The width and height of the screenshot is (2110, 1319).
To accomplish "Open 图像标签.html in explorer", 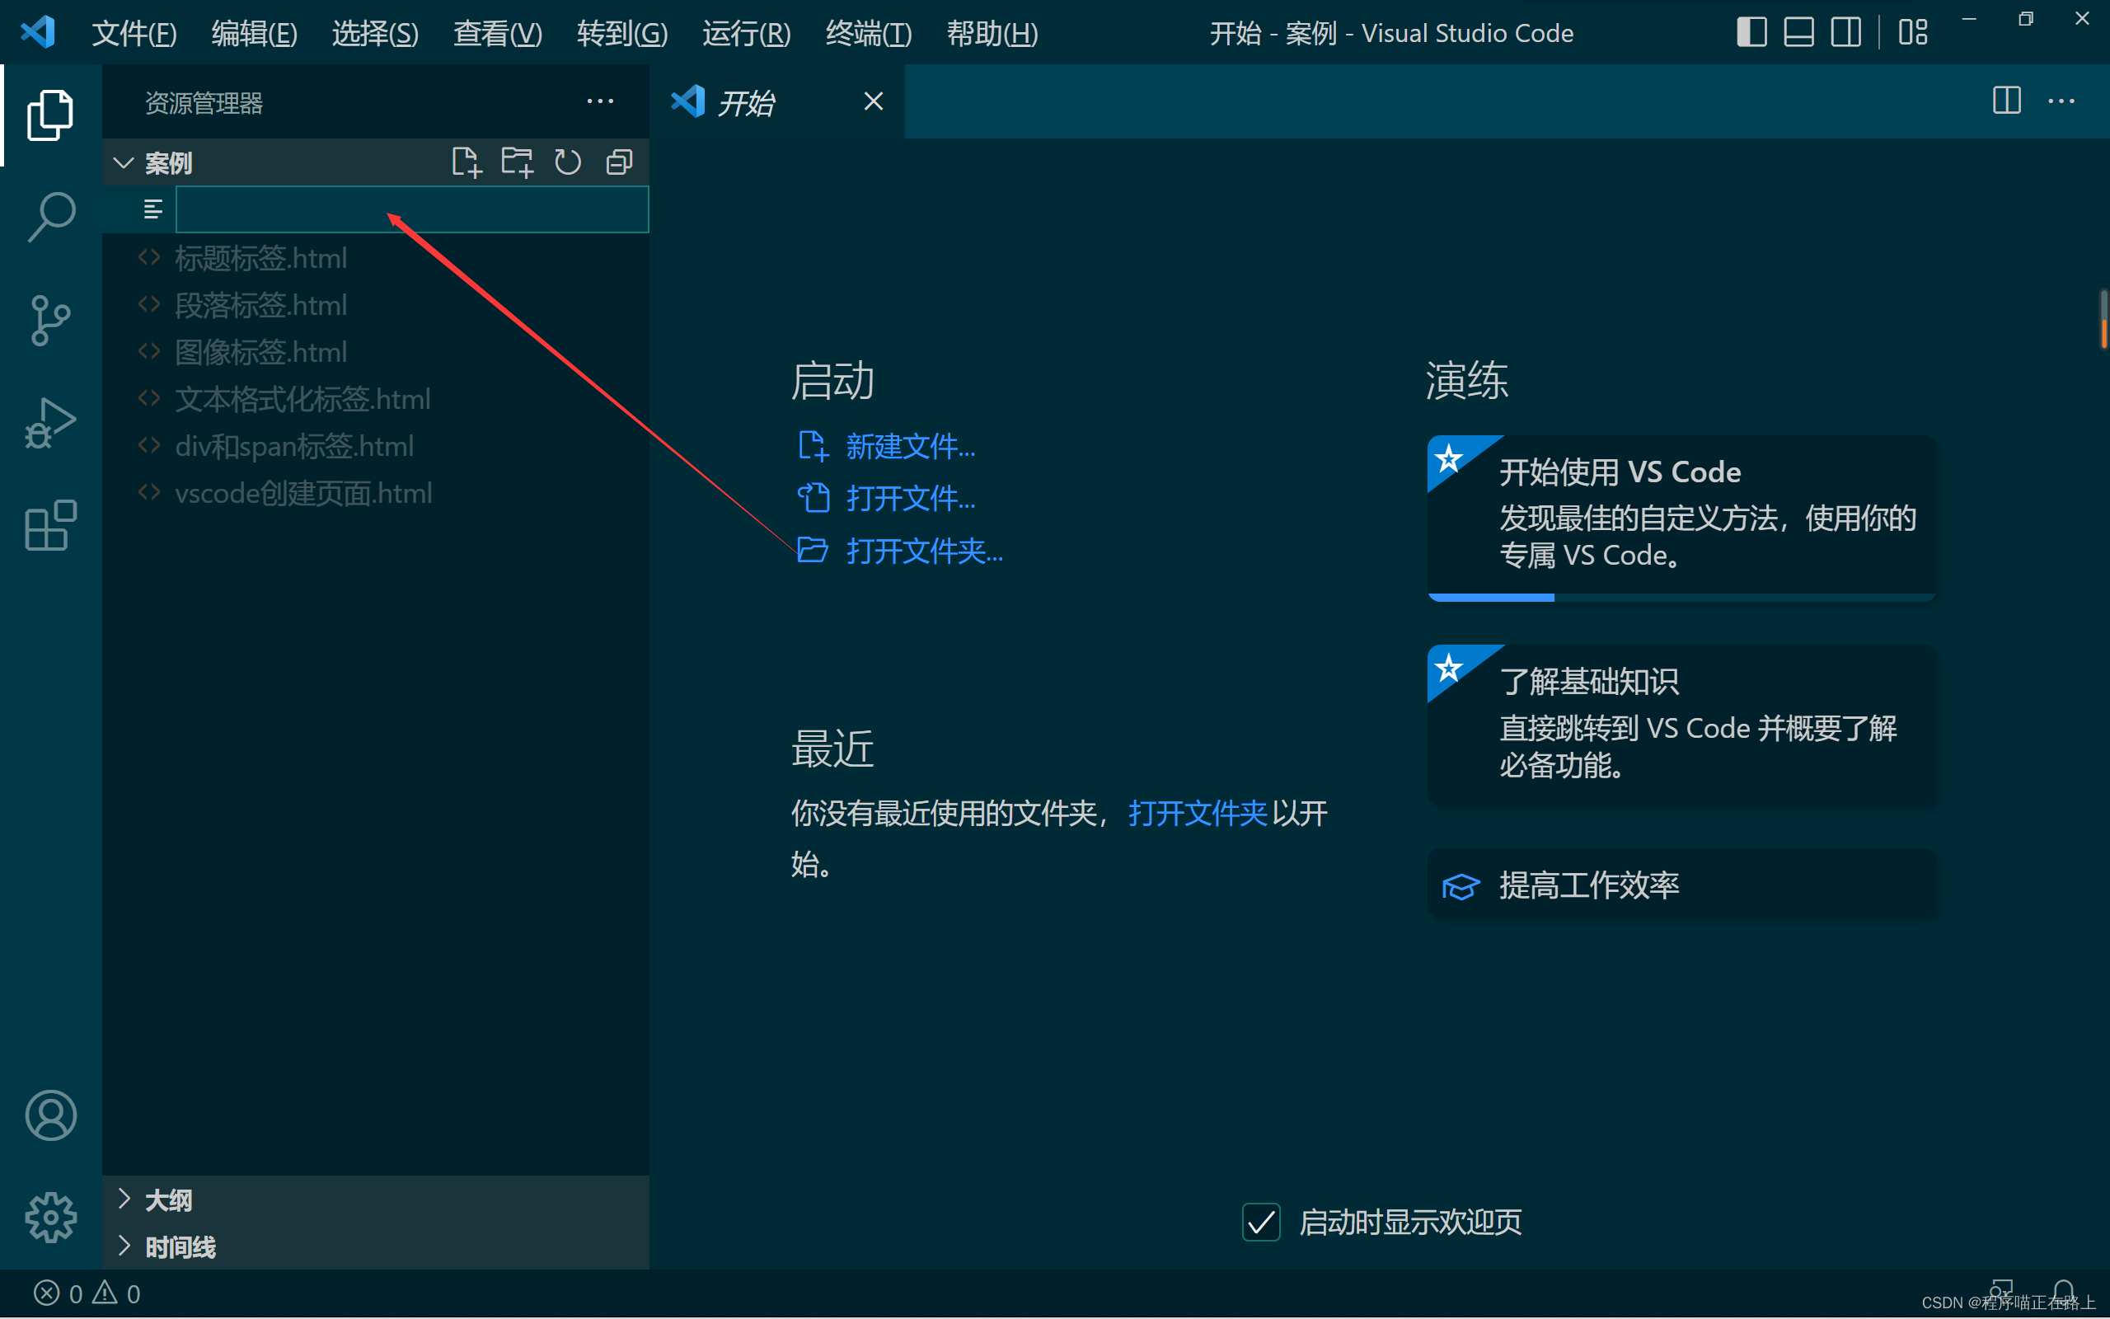I will click(376, 351).
